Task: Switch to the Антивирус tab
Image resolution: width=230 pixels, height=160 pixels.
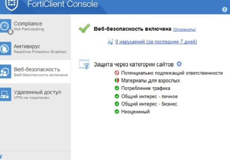Action: 35,49
